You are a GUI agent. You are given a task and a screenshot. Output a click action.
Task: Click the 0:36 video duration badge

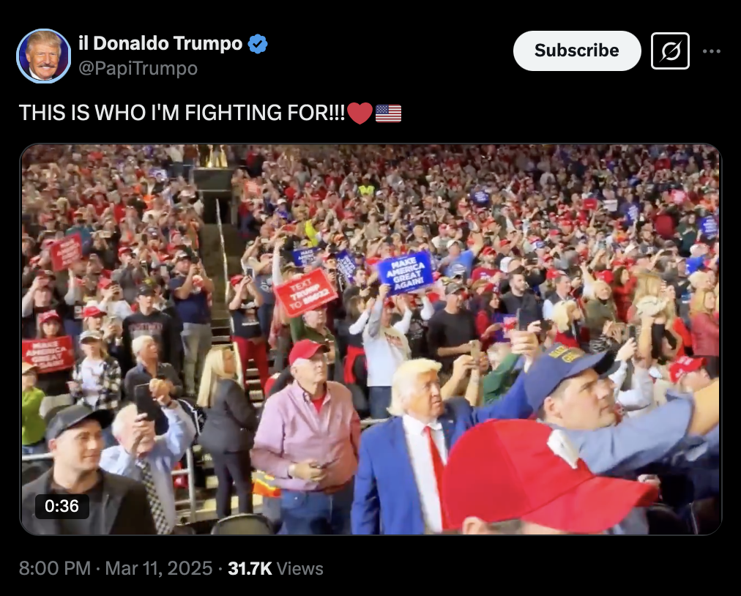coord(62,506)
